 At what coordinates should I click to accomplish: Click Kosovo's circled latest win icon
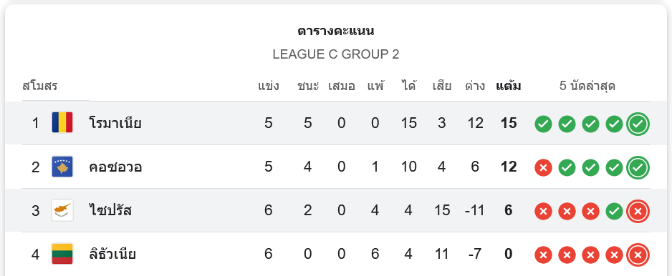[638, 168]
